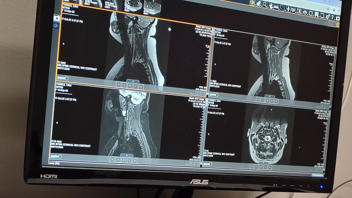Image resolution: width=352 pixels, height=198 pixels.
Task: Adjust slider at bottom-left of T2 SAG viewport
Action: [63, 78]
